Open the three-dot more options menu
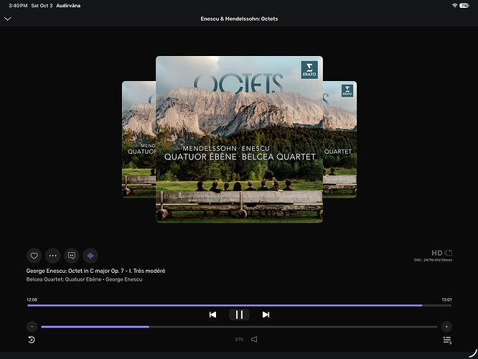Viewport: 478px width, 359px height. point(52,256)
